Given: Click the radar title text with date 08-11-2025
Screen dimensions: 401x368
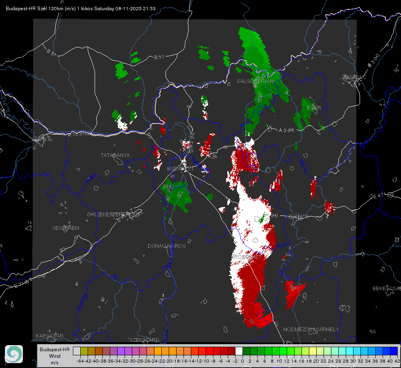Looking at the screenshot, I should tap(81, 9).
